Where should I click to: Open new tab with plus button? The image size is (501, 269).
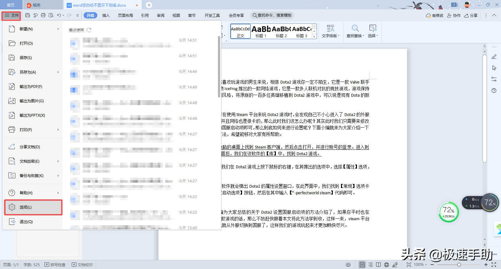pyautogui.click(x=149, y=5)
